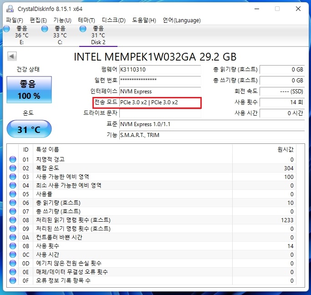
Task: Click the firmware field K3110310
Action: 160,70
